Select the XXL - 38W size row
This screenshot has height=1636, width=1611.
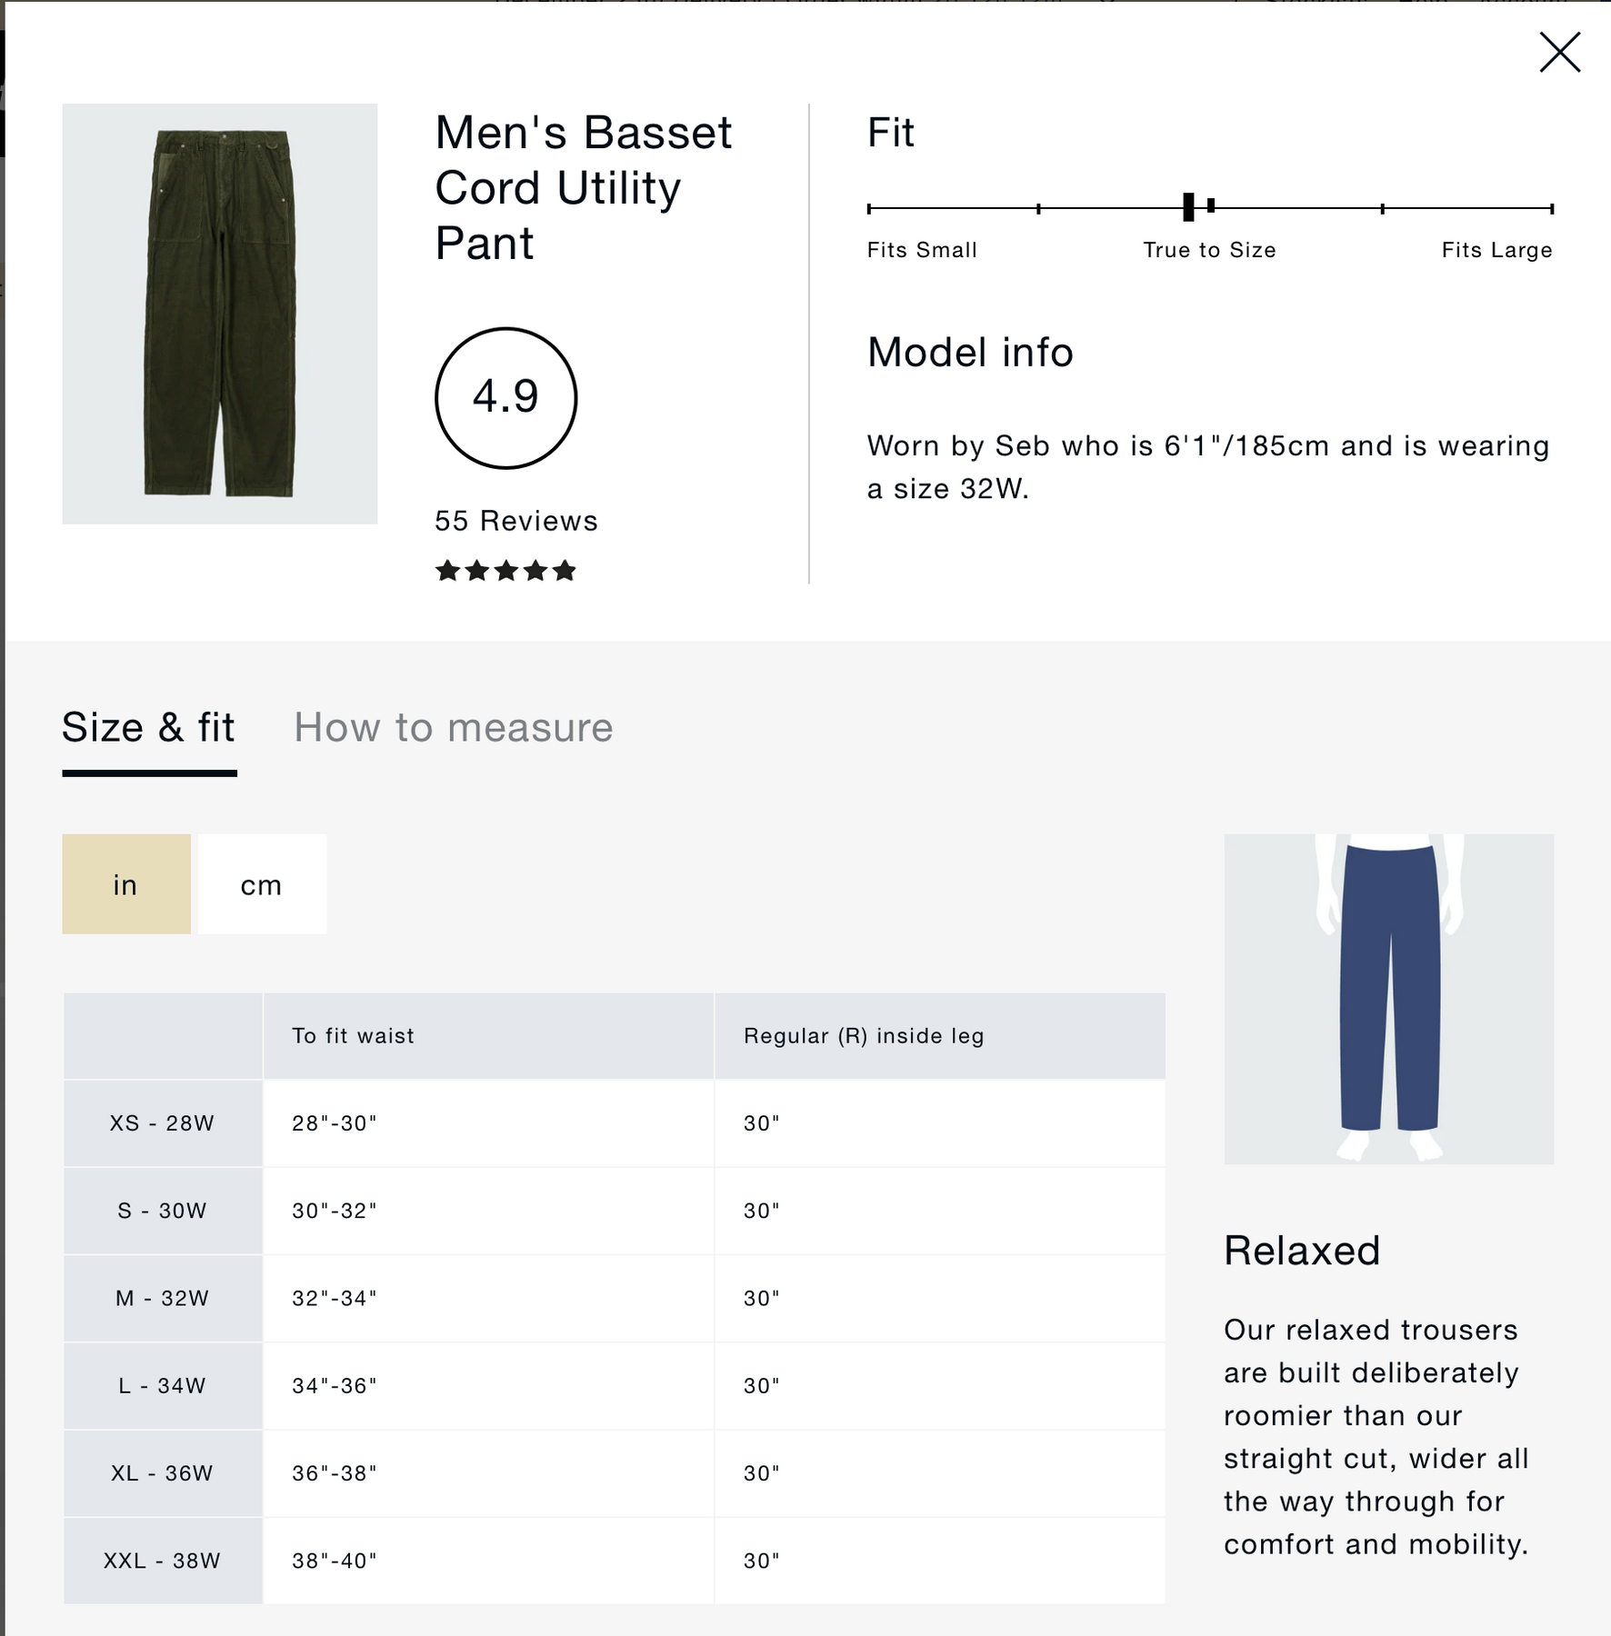pyautogui.click(x=163, y=1561)
